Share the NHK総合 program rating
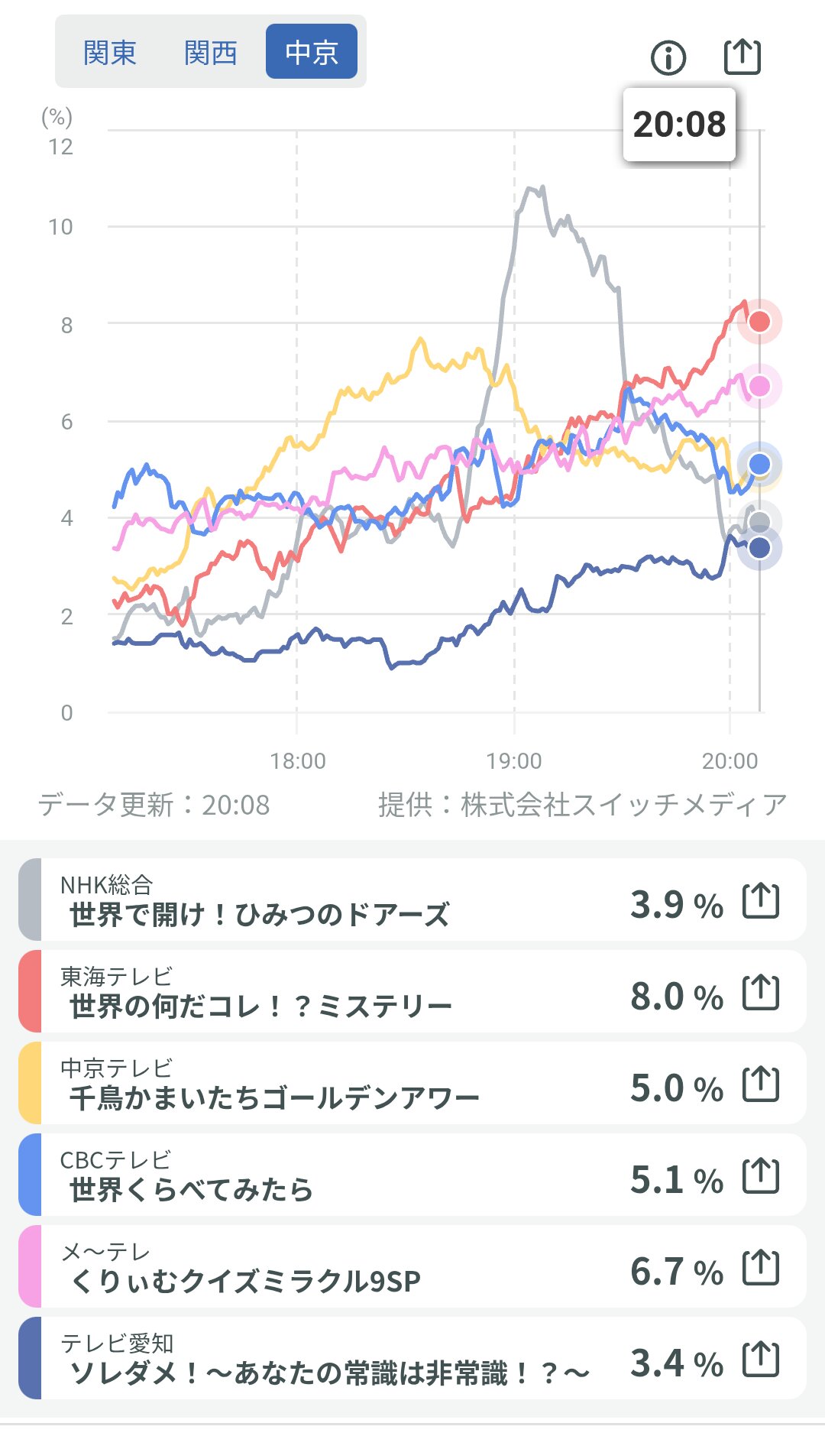This screenshot has height=1449, width=825. click(x=761, y=901)
